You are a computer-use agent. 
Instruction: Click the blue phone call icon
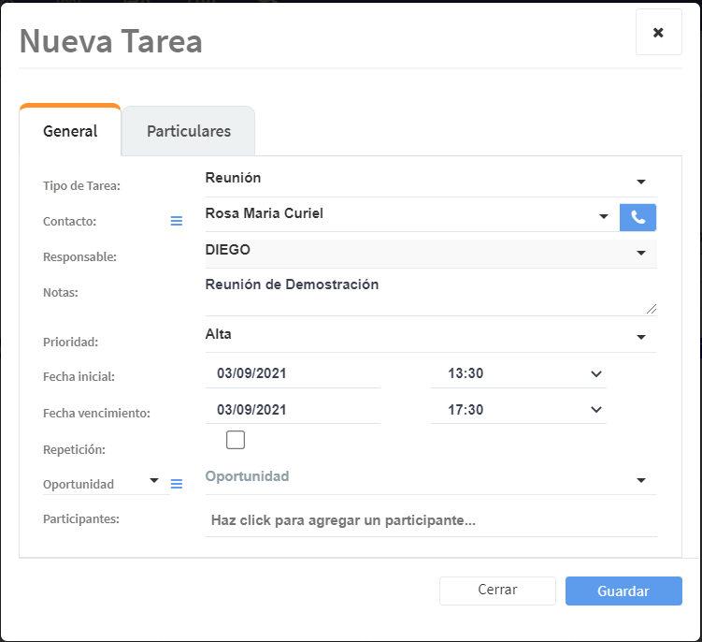(638, 217)
